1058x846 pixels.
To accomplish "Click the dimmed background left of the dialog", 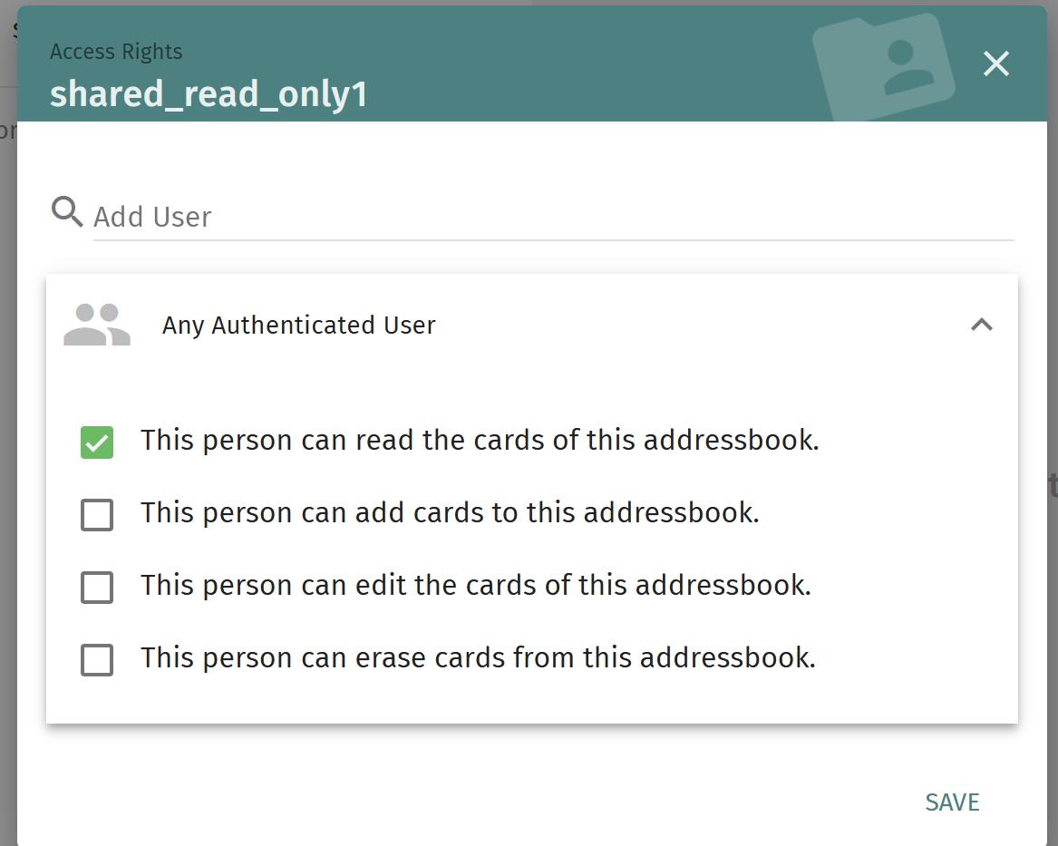I will (7, 453).
